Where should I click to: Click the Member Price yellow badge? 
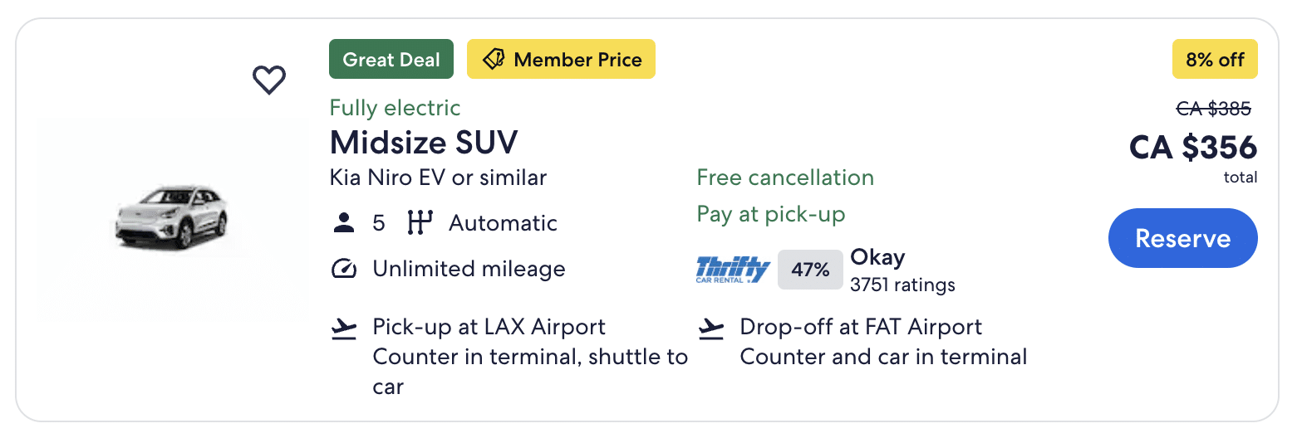click(561, 60)
